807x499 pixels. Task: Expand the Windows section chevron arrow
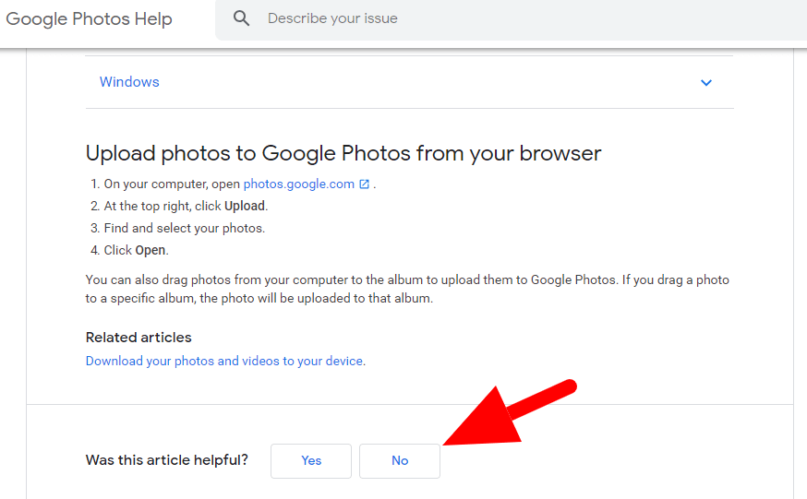706,82
